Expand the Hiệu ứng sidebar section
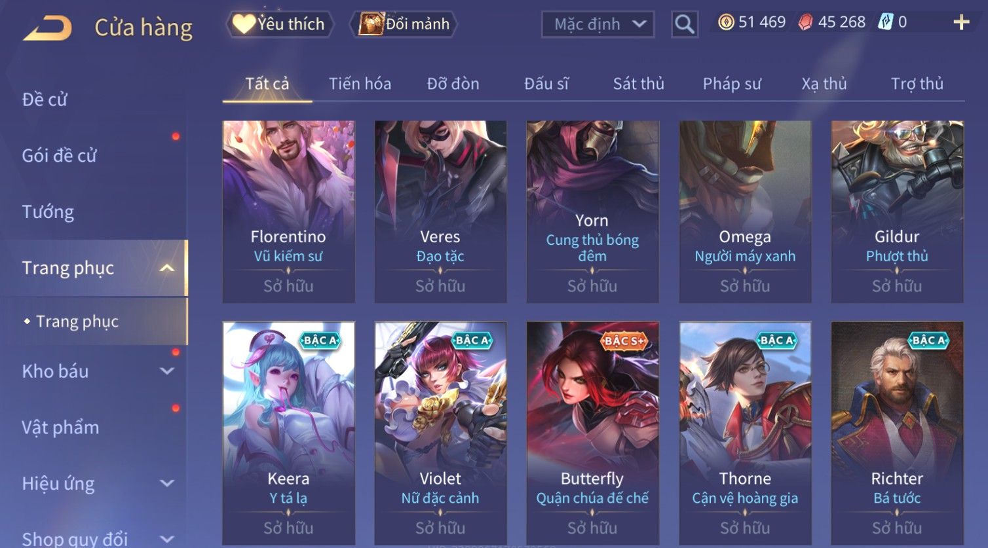 coord(167,483)
